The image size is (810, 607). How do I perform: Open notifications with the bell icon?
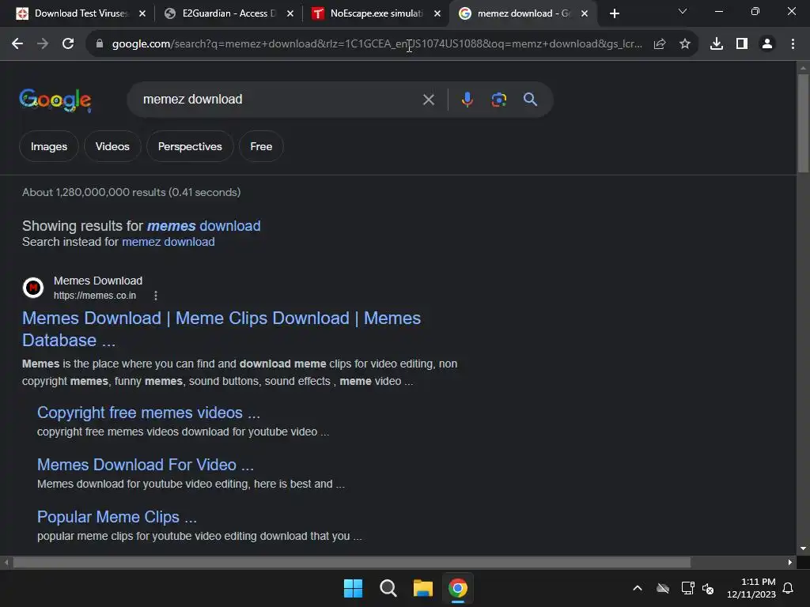788,588
